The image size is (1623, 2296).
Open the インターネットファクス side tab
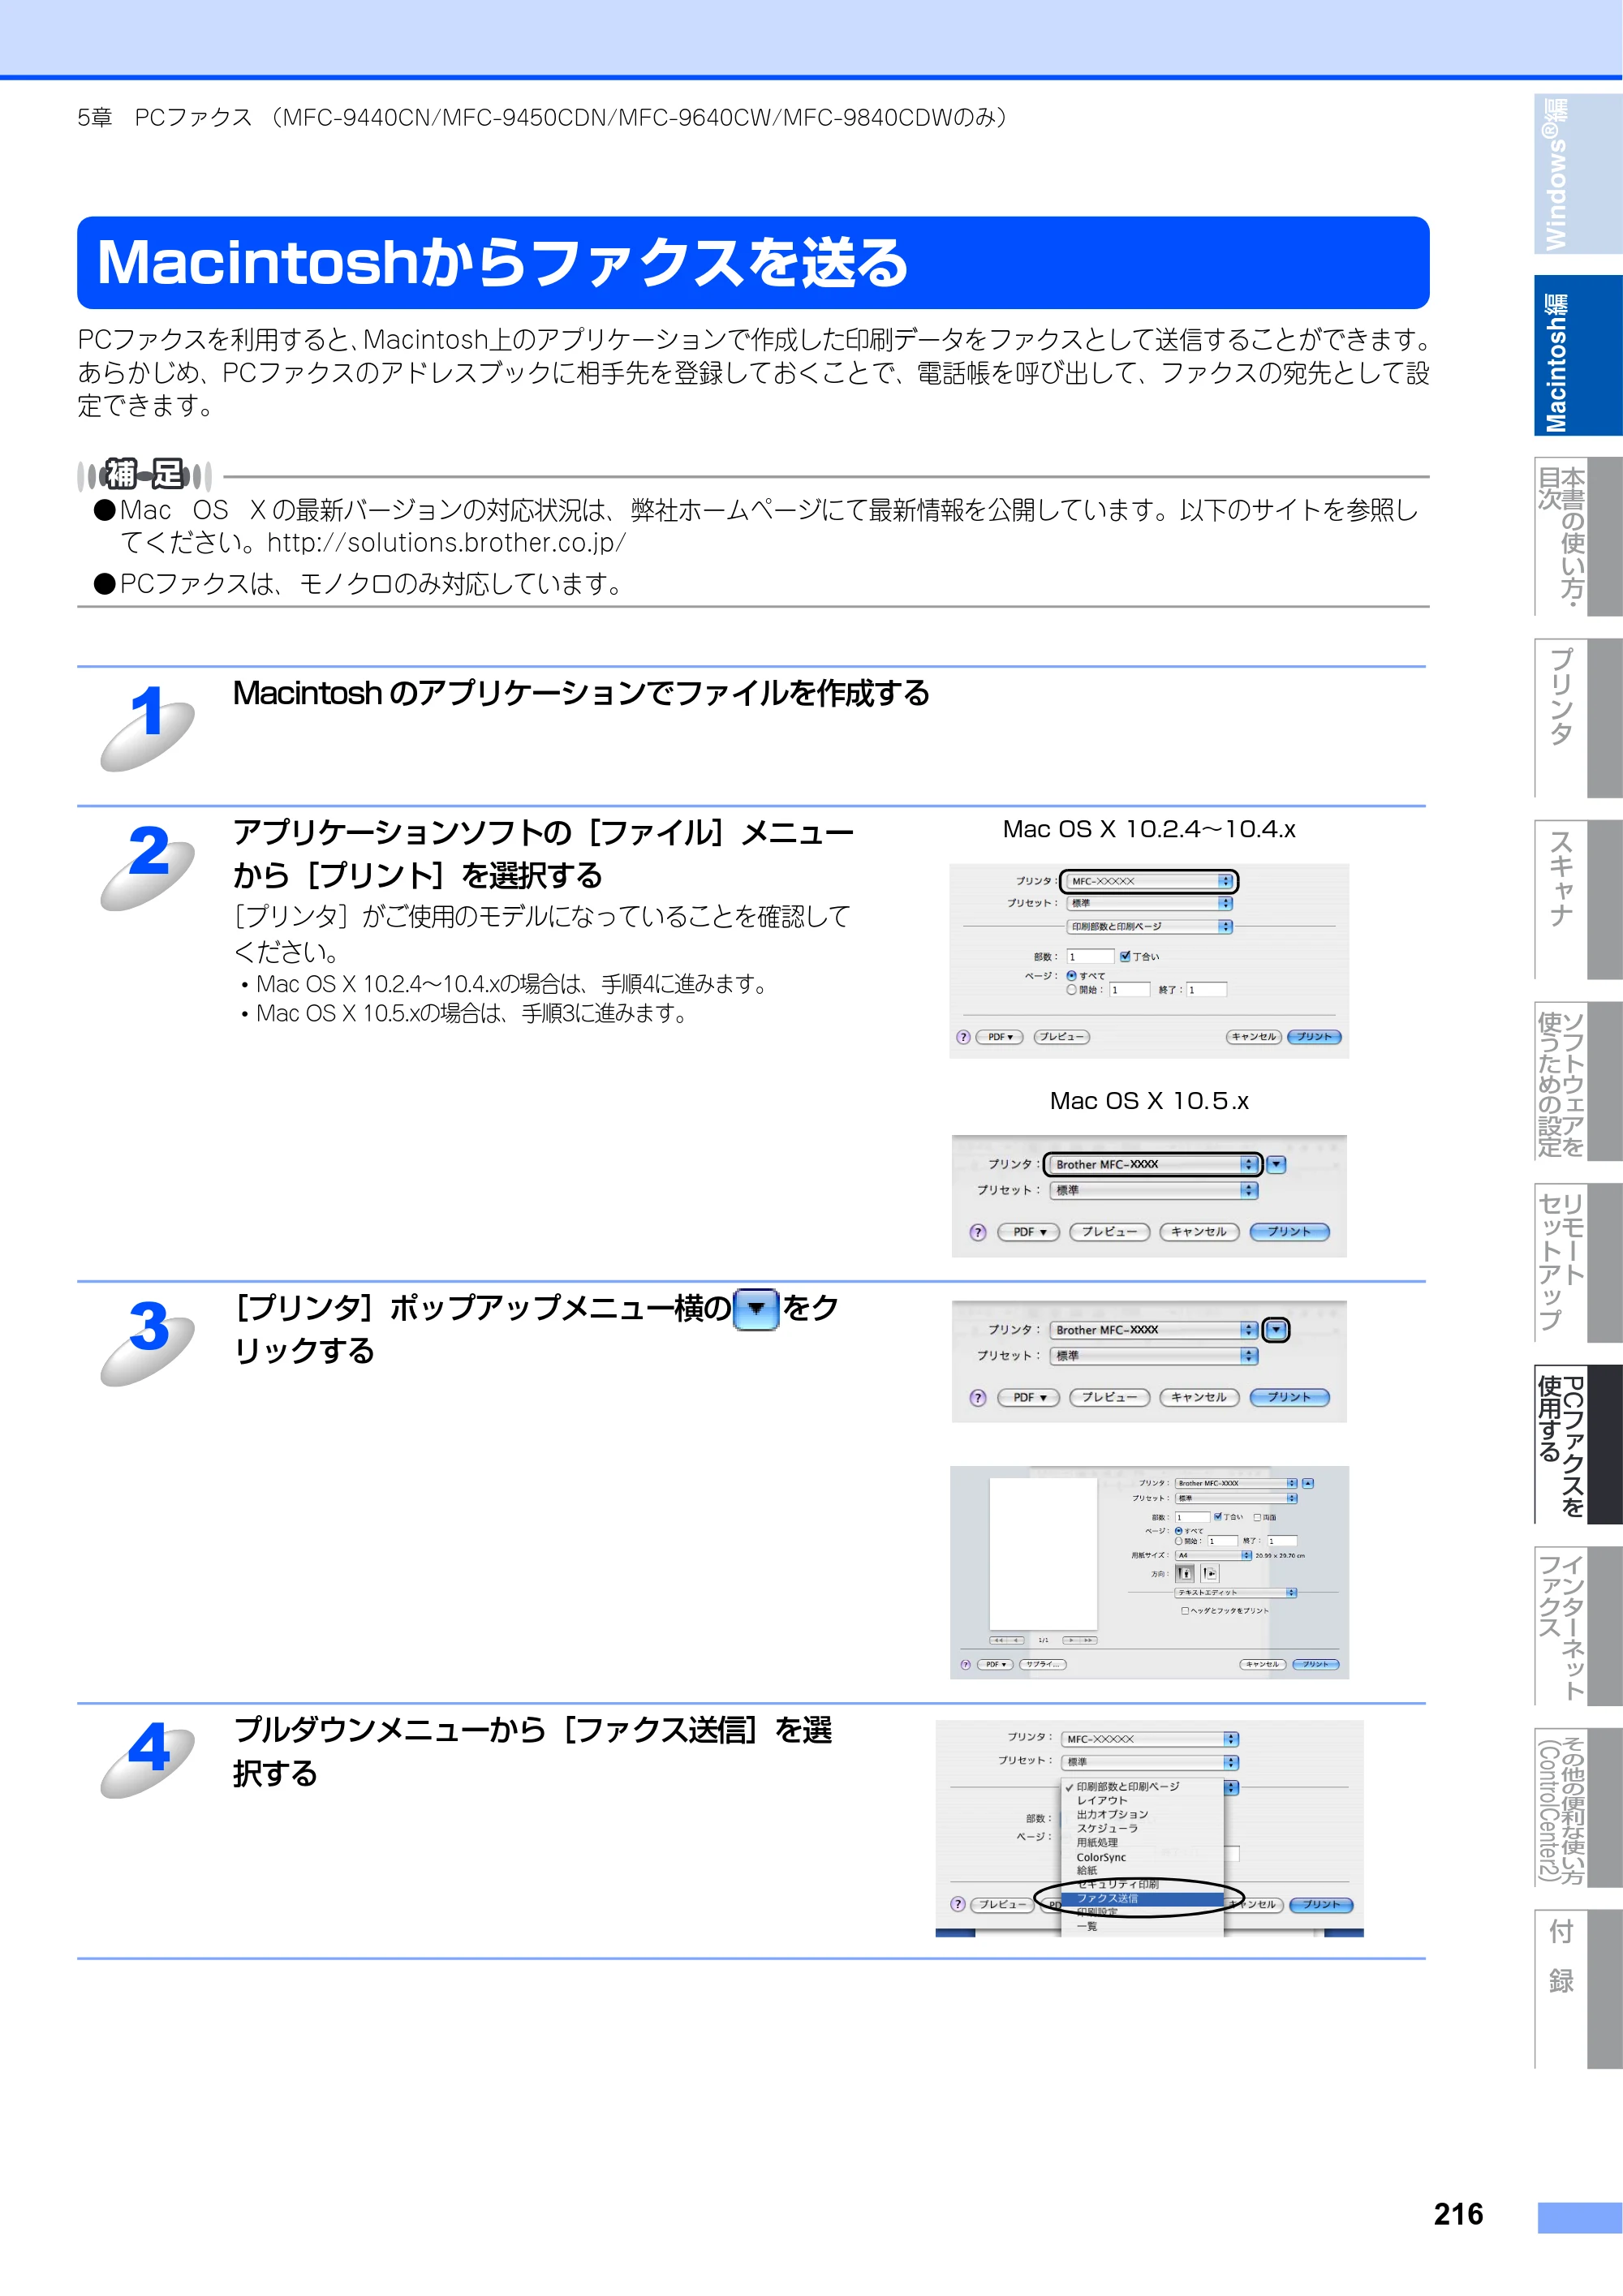tap(1577, 1626)
